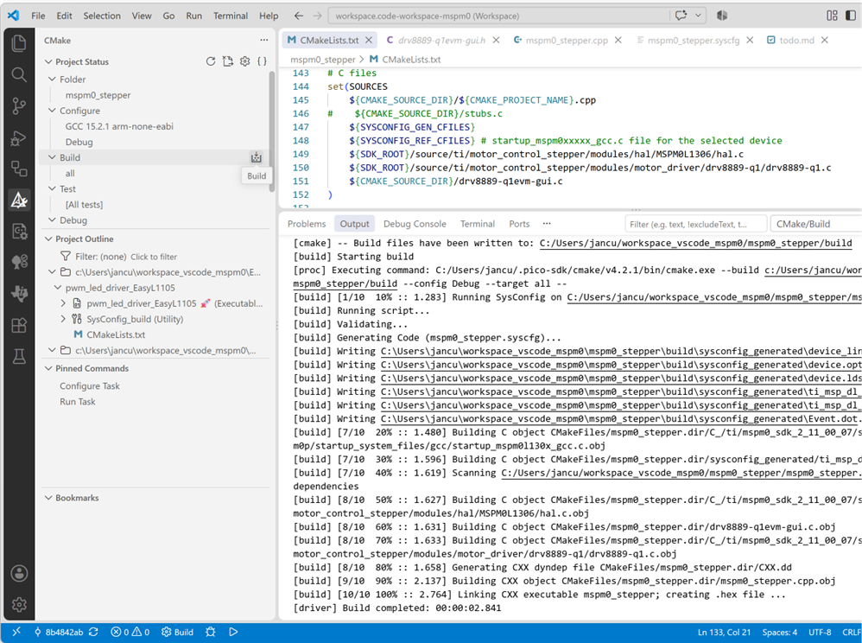Switch to the Problems panel tab

click(307, 224)
